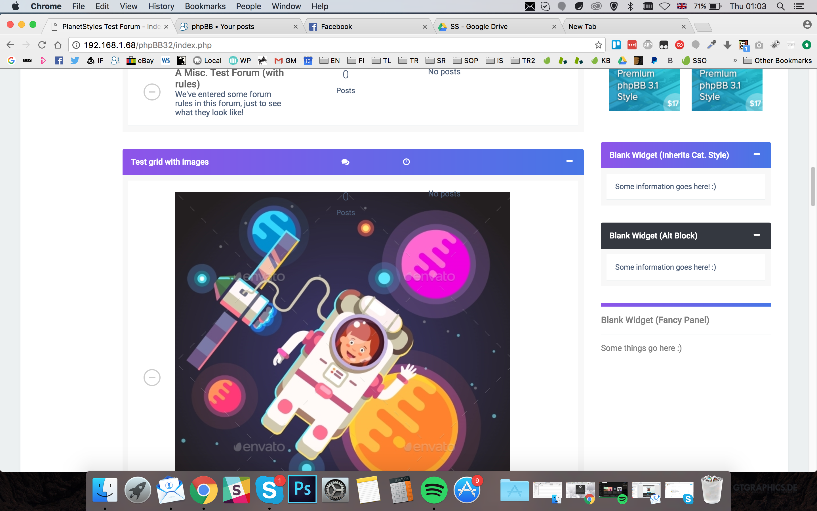Open the TR2 bookmarks folder
817x511 pixels.
tap(523, 60)
